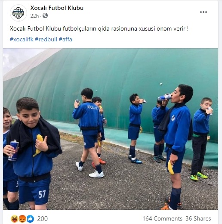
Task: Click the XOCALI FK text on the jacket back
Action: tap(92, 107)
